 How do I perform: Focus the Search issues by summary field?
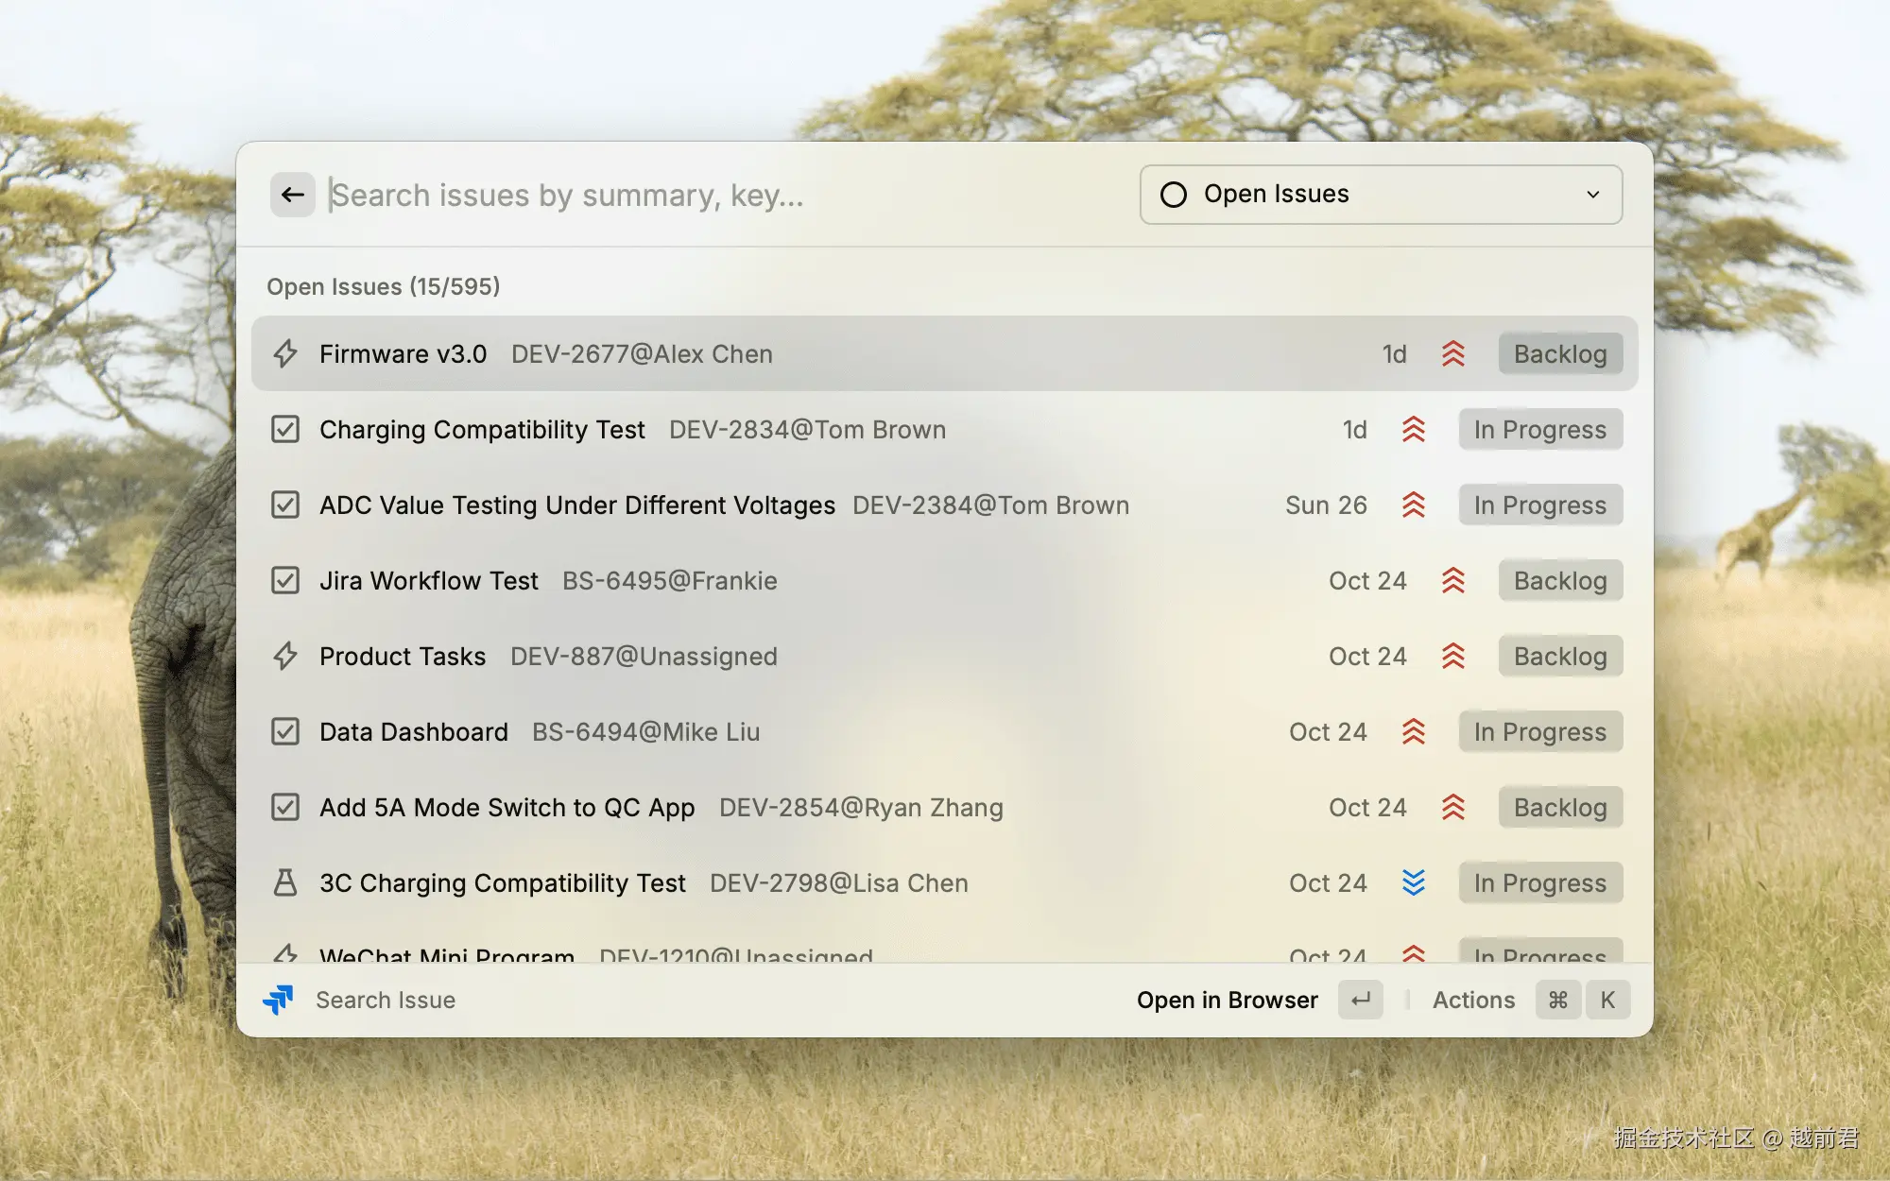tap(661, 195)
